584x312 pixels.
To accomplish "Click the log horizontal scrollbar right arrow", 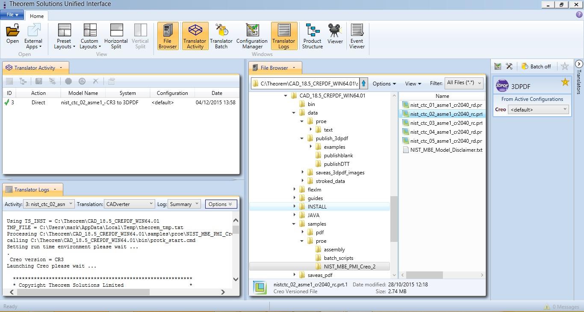I will click(x=223, y=292).
